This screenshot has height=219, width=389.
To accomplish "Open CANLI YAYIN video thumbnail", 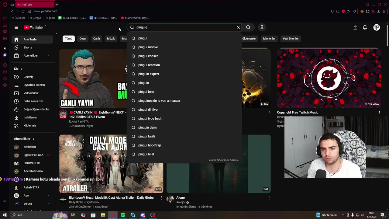I will pos(93,78).
